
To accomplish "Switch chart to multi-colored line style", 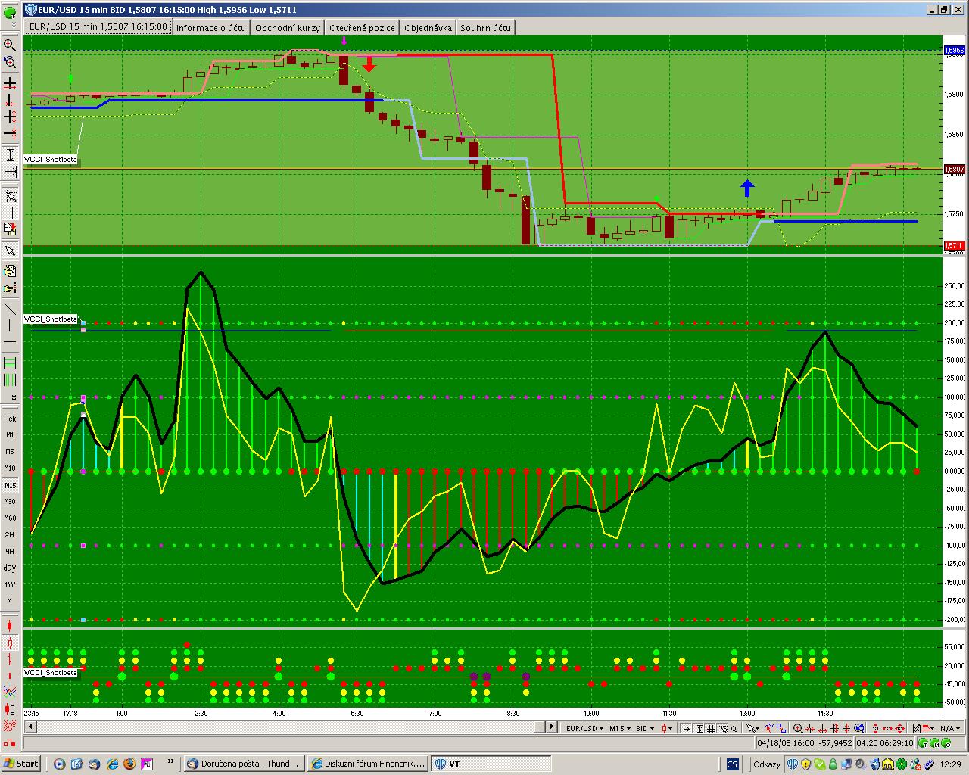I will coord(10,693).
